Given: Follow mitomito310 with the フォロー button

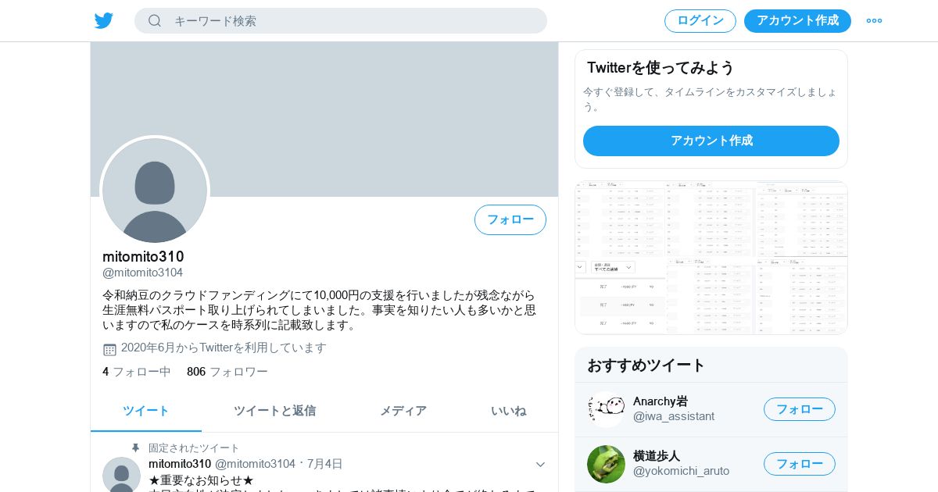Looking at the screenshot, I should [510, 219].
